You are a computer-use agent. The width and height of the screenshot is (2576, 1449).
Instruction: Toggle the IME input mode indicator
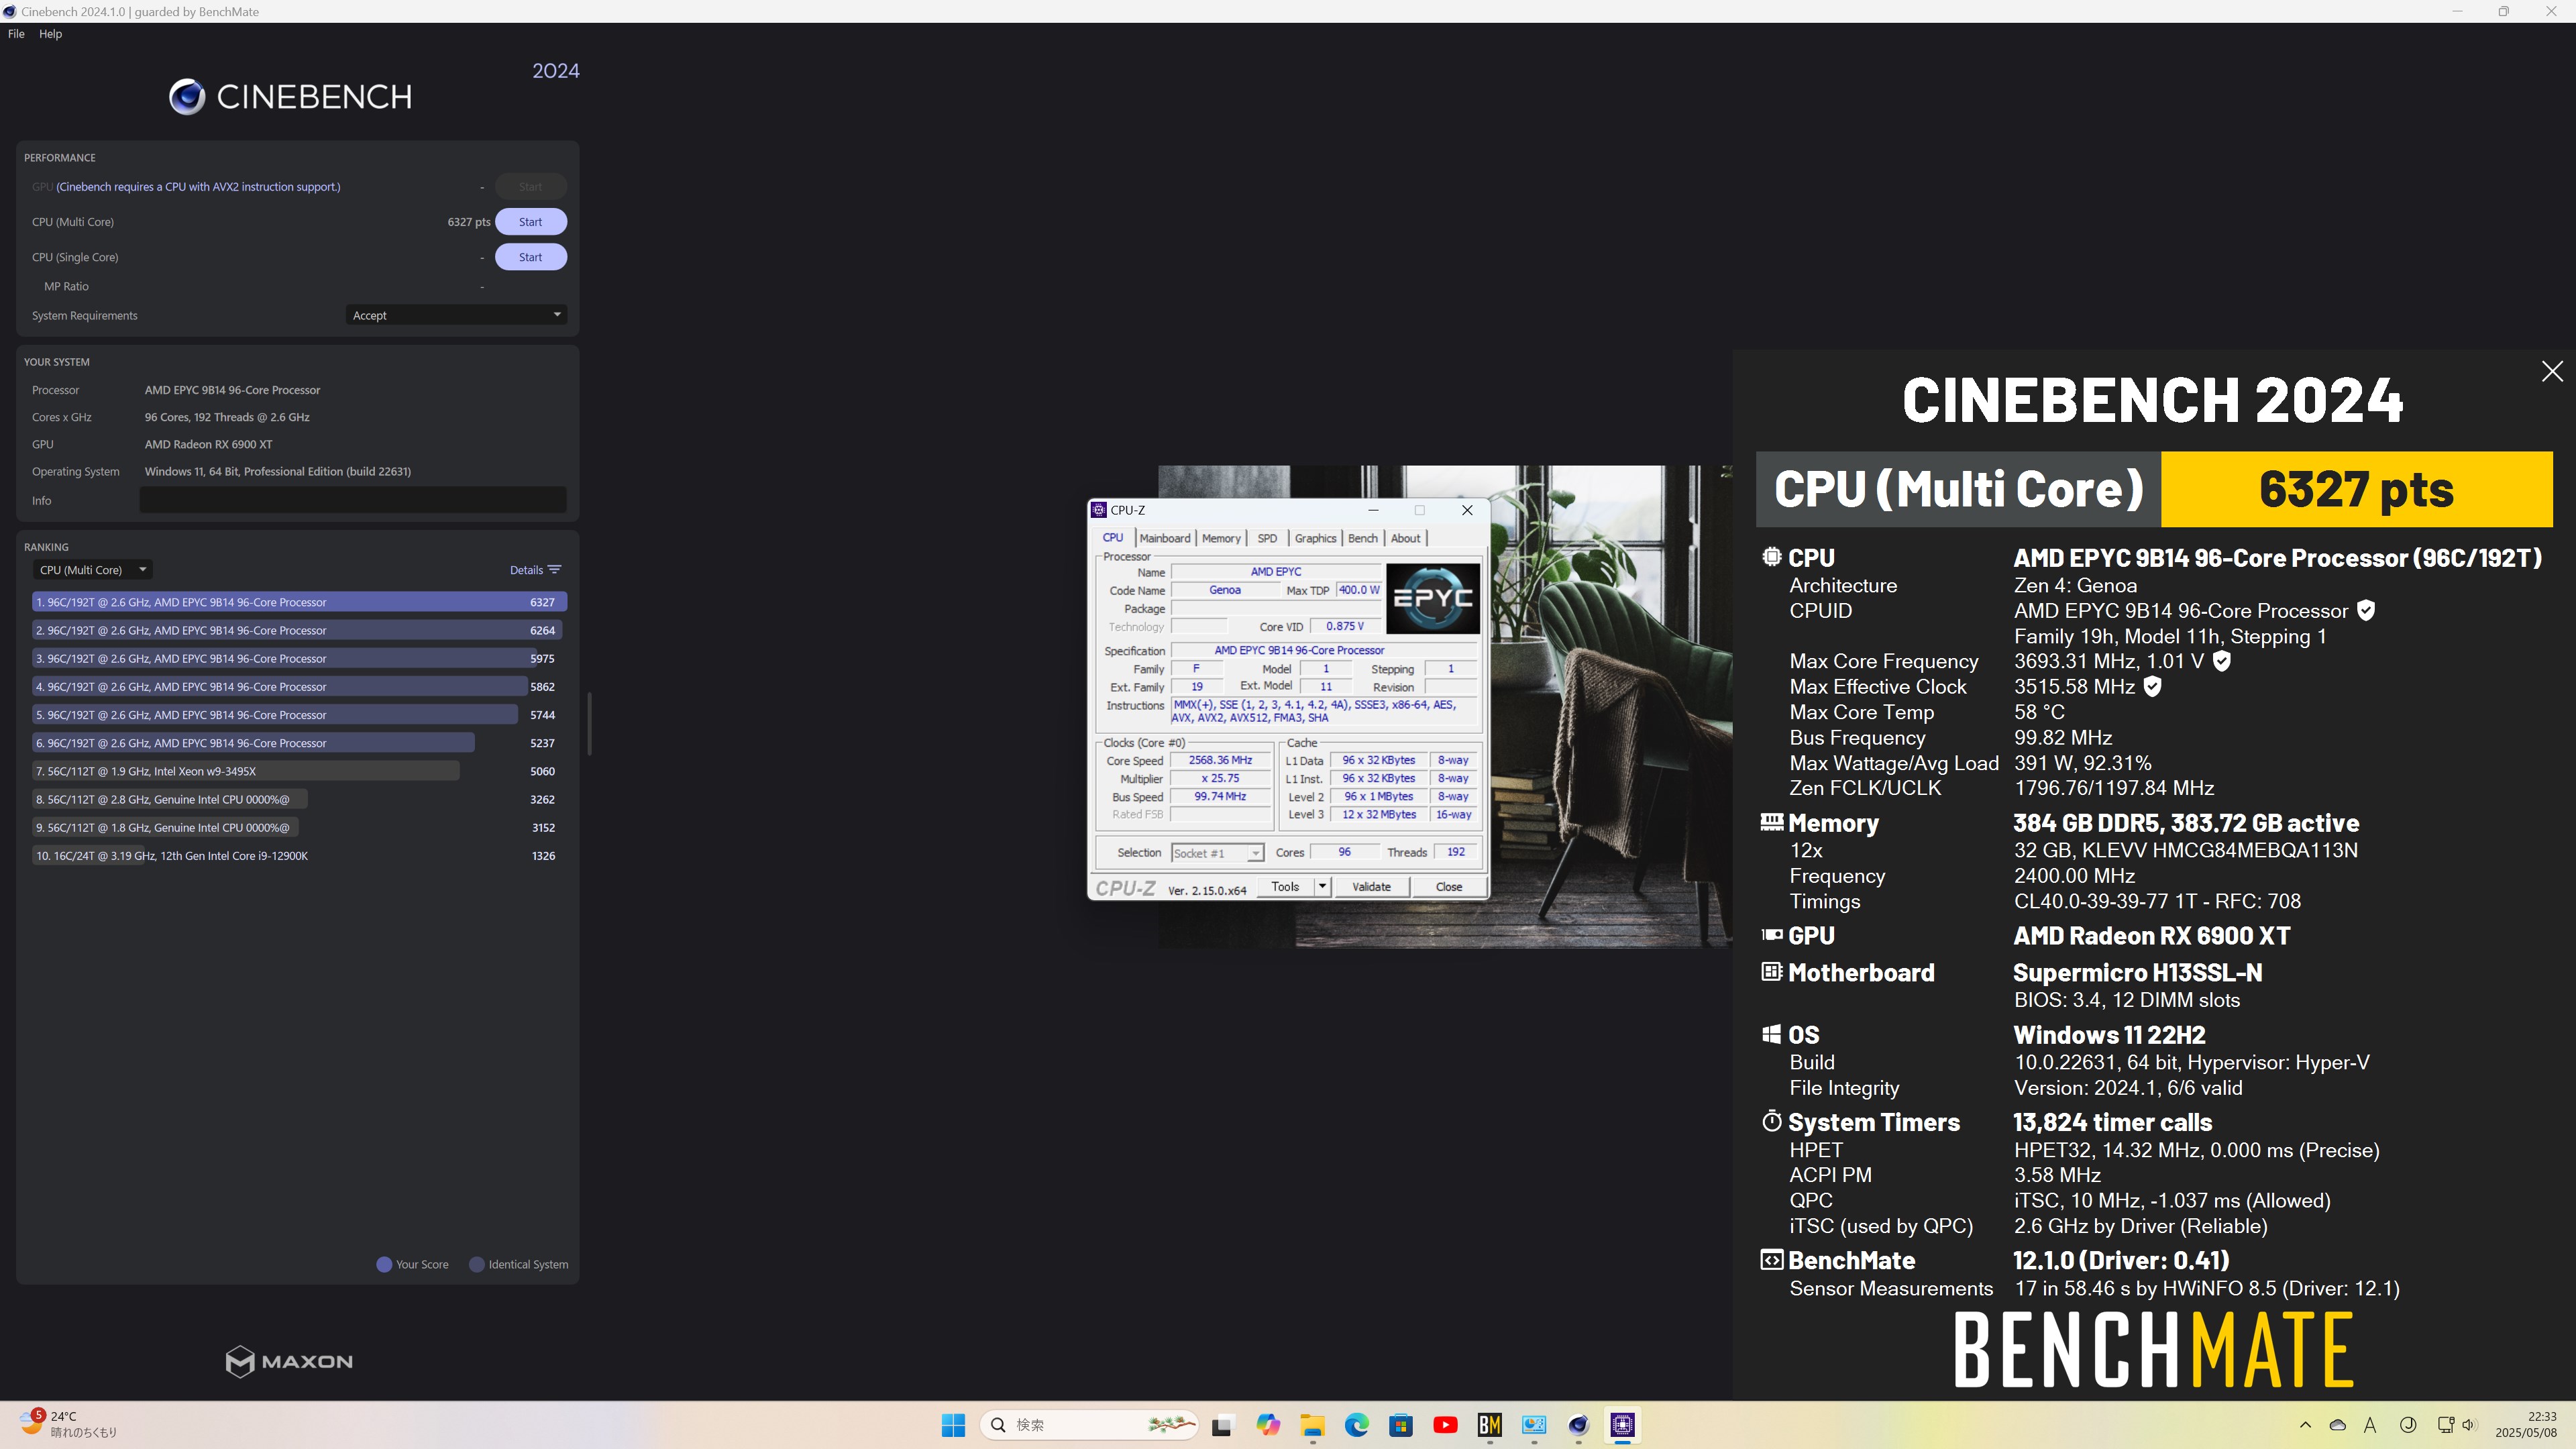click(2370, 1425)
